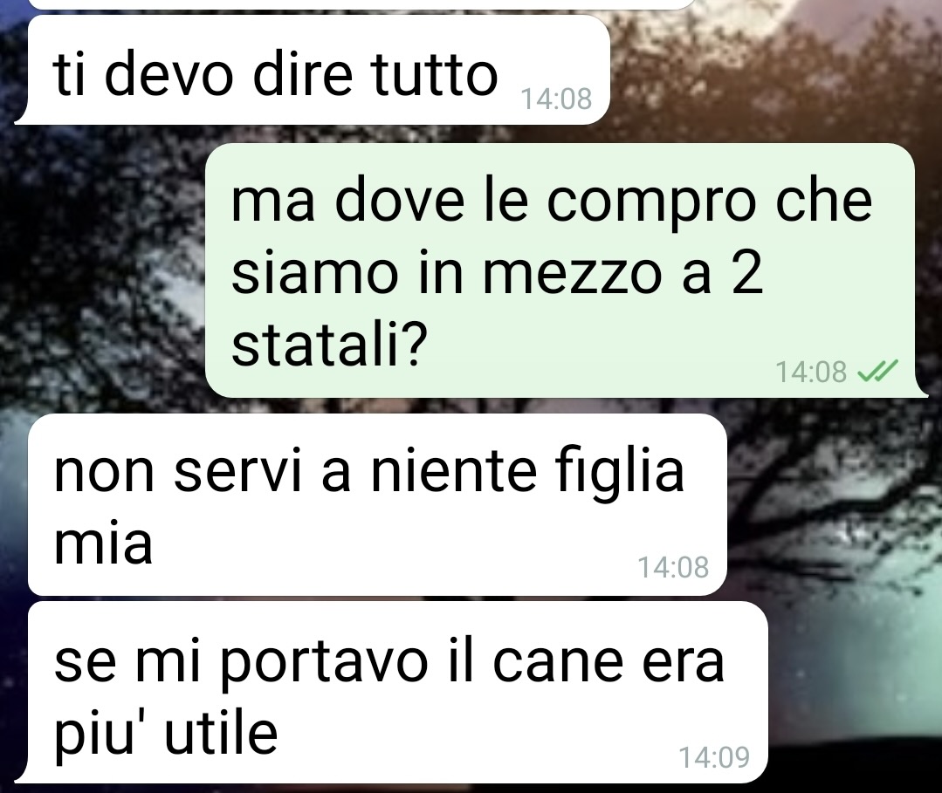Image resolution: width=942 pixels, height=793 pixels.
Task: Tap the word "statali?" in the sent message
Action: click(x=329, y=346)
